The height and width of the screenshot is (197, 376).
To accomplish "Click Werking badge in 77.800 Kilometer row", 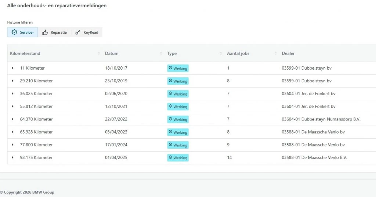I will 178,145.
